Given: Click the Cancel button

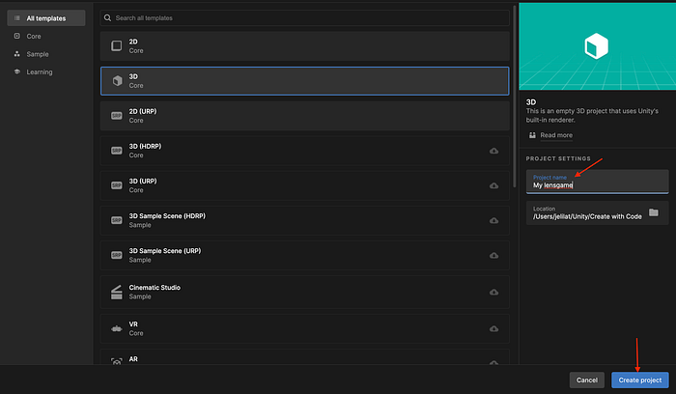Looking at the screenshot, I should click(587, 380).
